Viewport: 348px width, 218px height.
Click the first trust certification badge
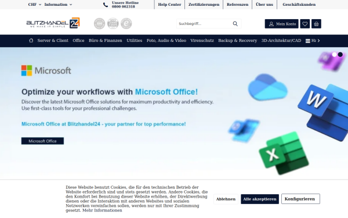[99, 24]
